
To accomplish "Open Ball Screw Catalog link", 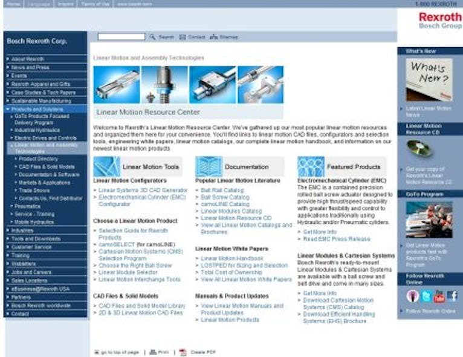I will [x=225, y=197].
